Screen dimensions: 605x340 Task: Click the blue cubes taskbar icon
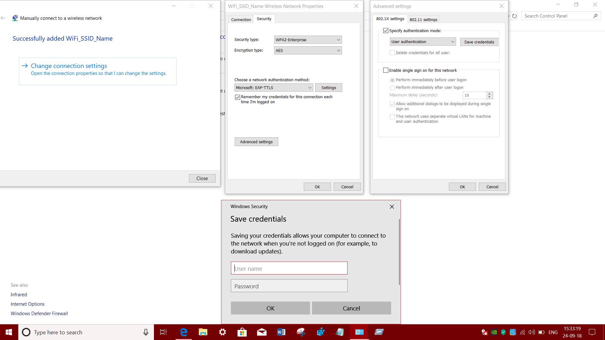320,332
